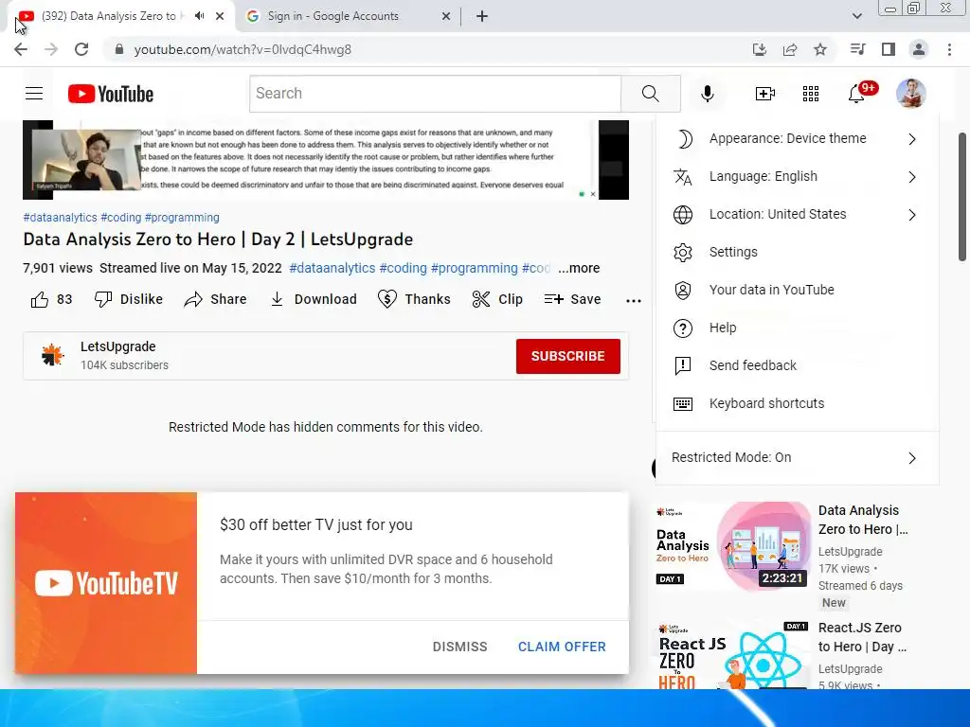Click "Restricted Mode has hidden comments" text
The image size is (970, 727).
click(326, 427)
